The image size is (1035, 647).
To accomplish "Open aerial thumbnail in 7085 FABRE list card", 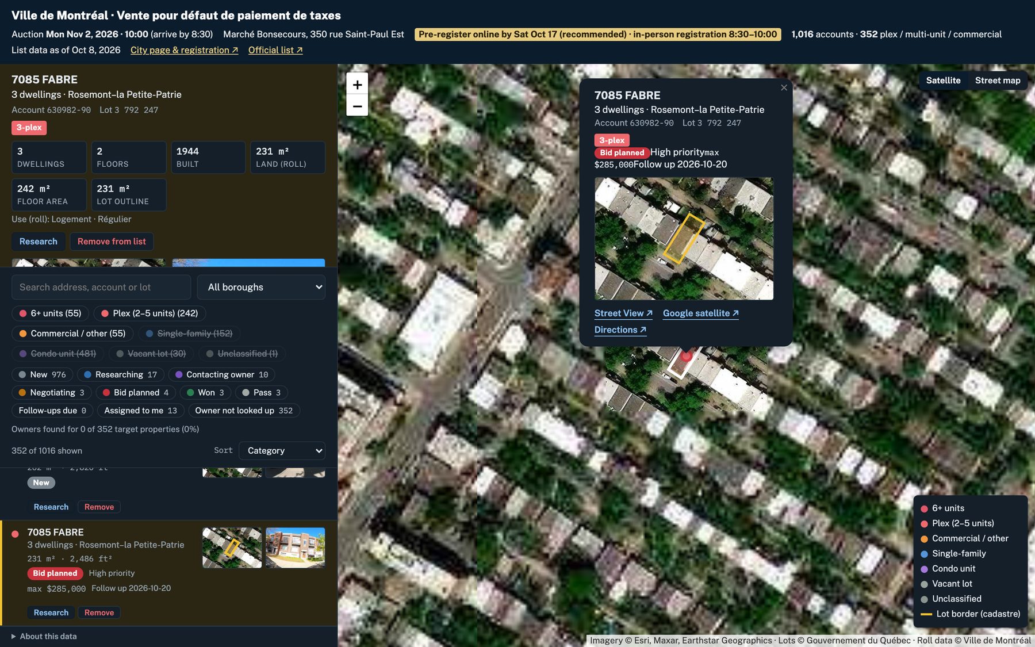I will pyautogui.click(x=232, y=548).
